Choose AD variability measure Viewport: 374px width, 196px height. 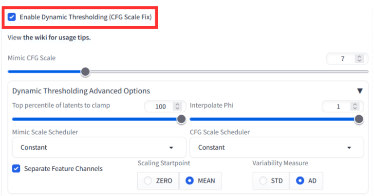[300, 180]
